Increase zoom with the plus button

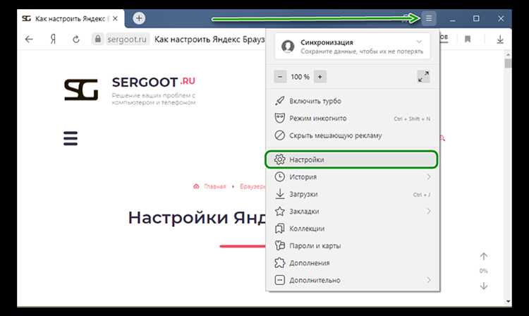320,77
